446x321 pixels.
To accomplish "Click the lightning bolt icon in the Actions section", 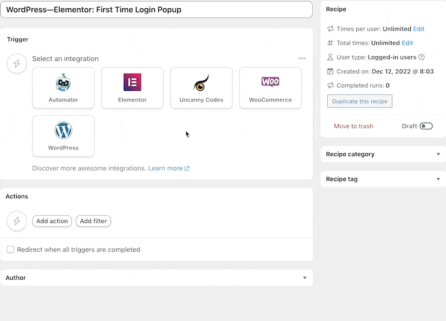I will [x=17, y=221].
